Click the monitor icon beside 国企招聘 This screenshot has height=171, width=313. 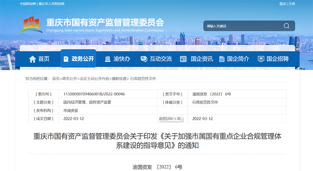coord(261,59)
